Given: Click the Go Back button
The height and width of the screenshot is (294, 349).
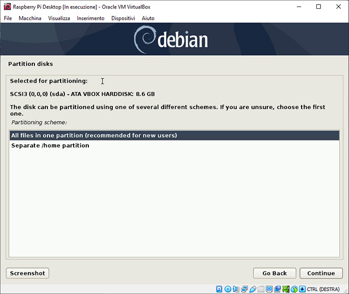Looking at the screenshot, I should click(x=274, y=273).
